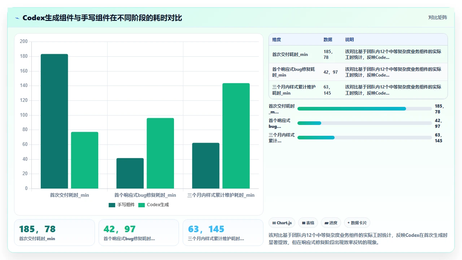Select the 数据卡片 chip
The image size is (462, 260).
click(x=357, y=223)
